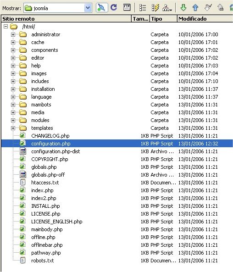Click the blue Put files arrow
Viewport: 233px width, 272px height.
point(195,8)
